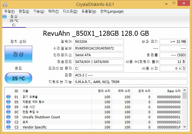Select the 치환된 섹터 횟수 attribute row
The width and height of the screenshot is (192, 134).
[93, 102]
